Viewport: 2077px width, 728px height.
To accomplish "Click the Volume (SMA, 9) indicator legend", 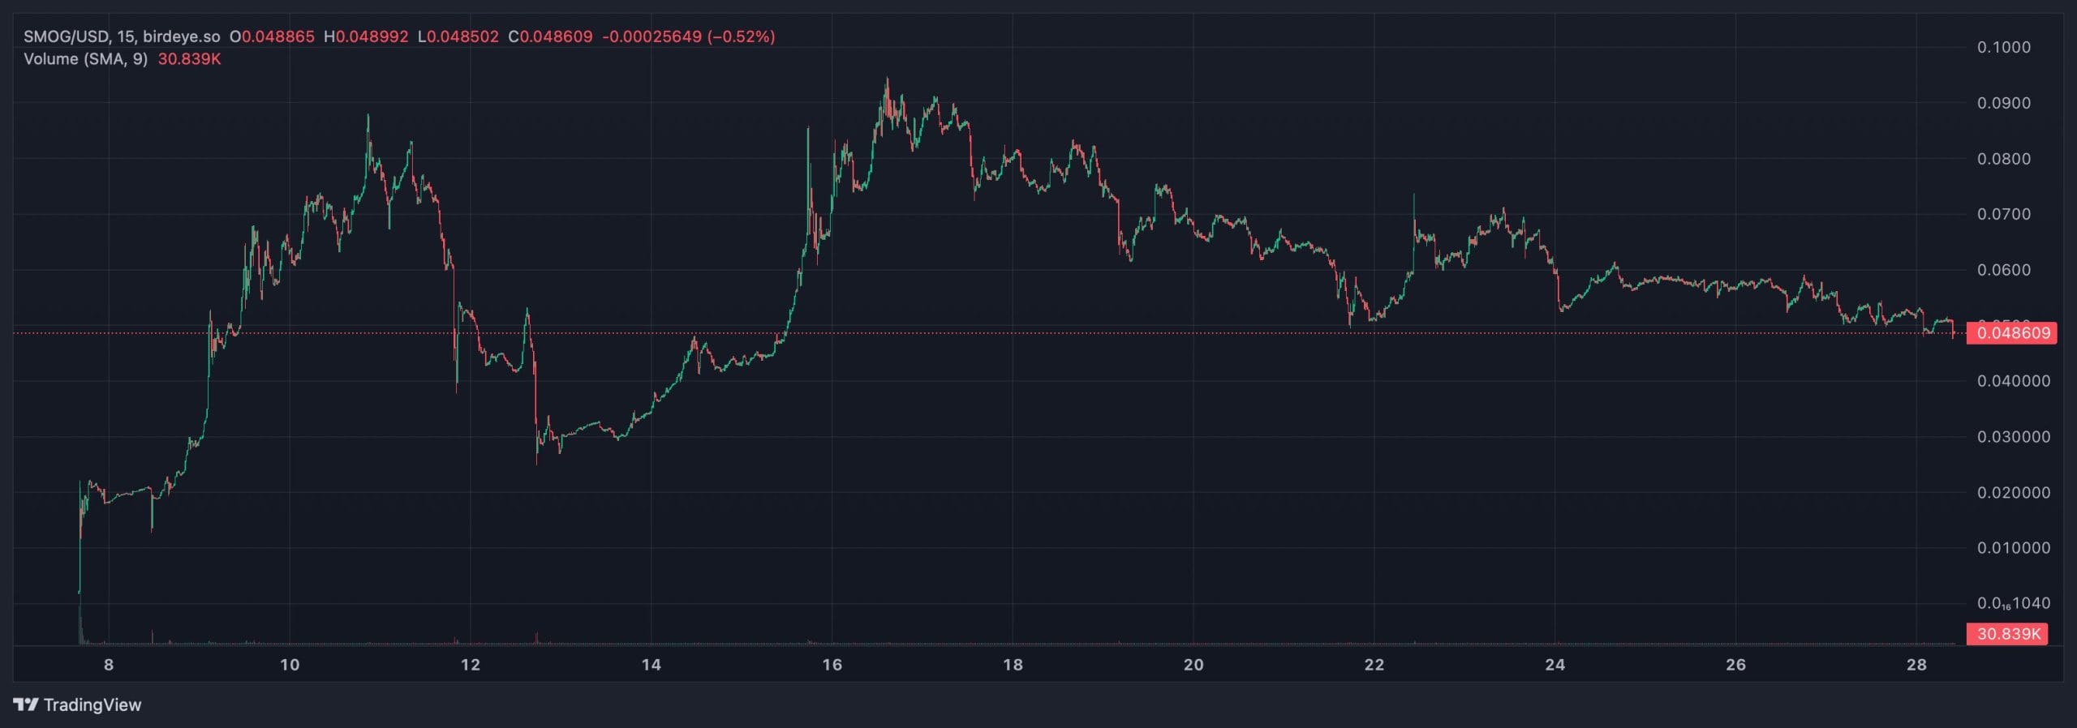I will pos(85,59).
